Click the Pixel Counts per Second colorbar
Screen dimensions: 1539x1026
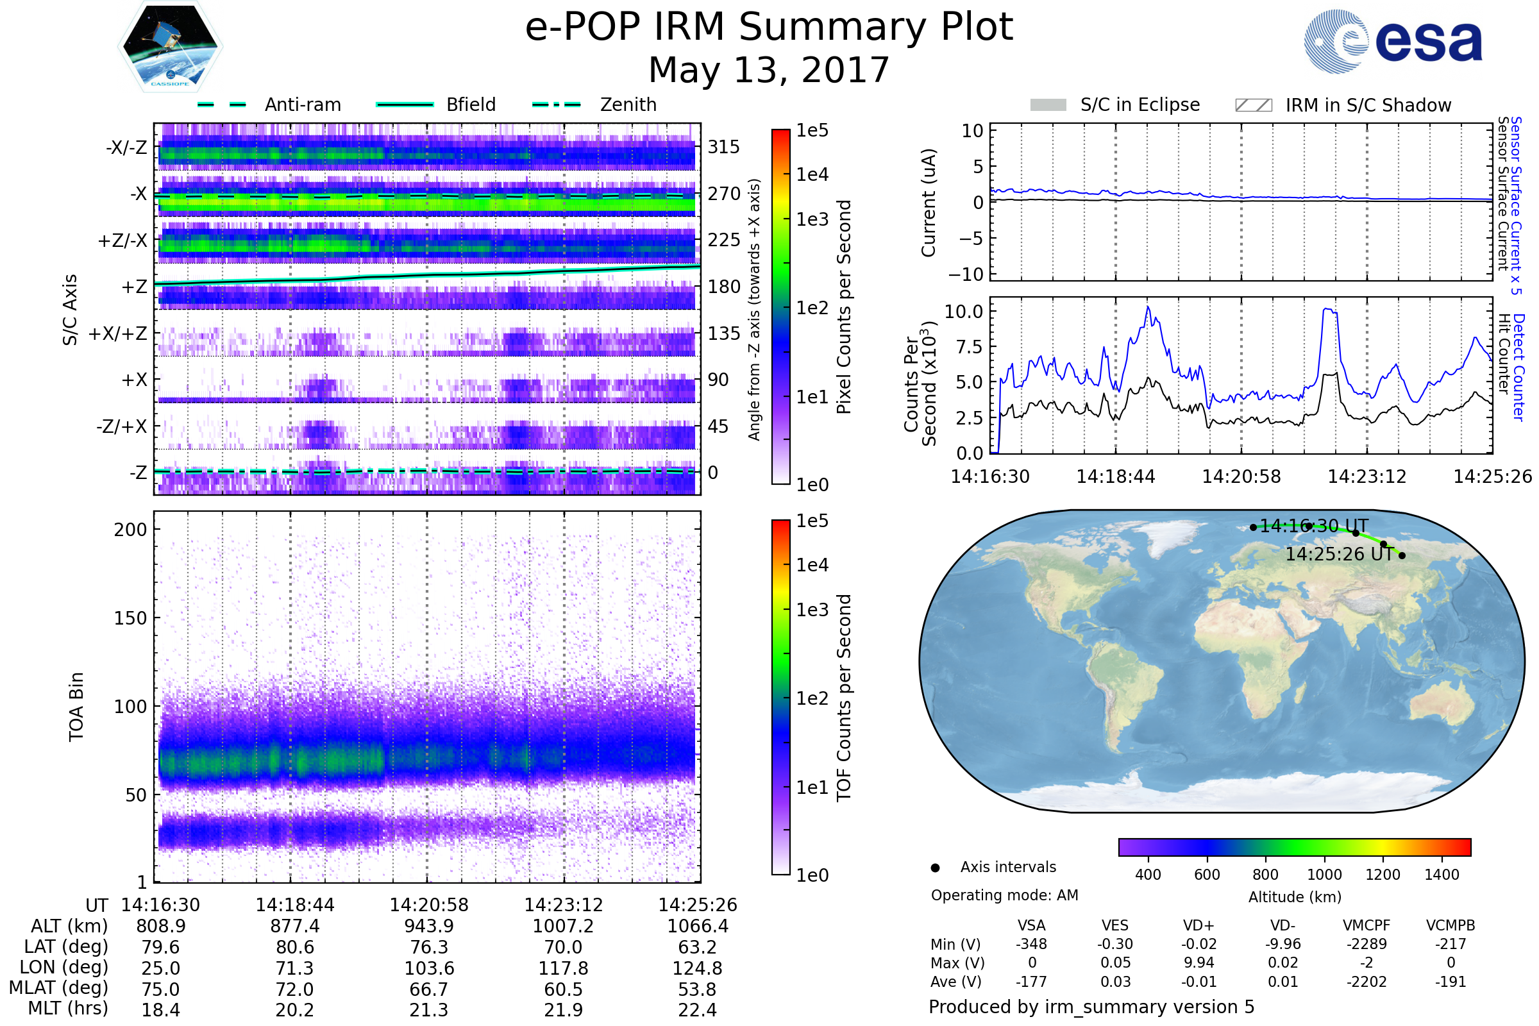click(x=780, y=307)
